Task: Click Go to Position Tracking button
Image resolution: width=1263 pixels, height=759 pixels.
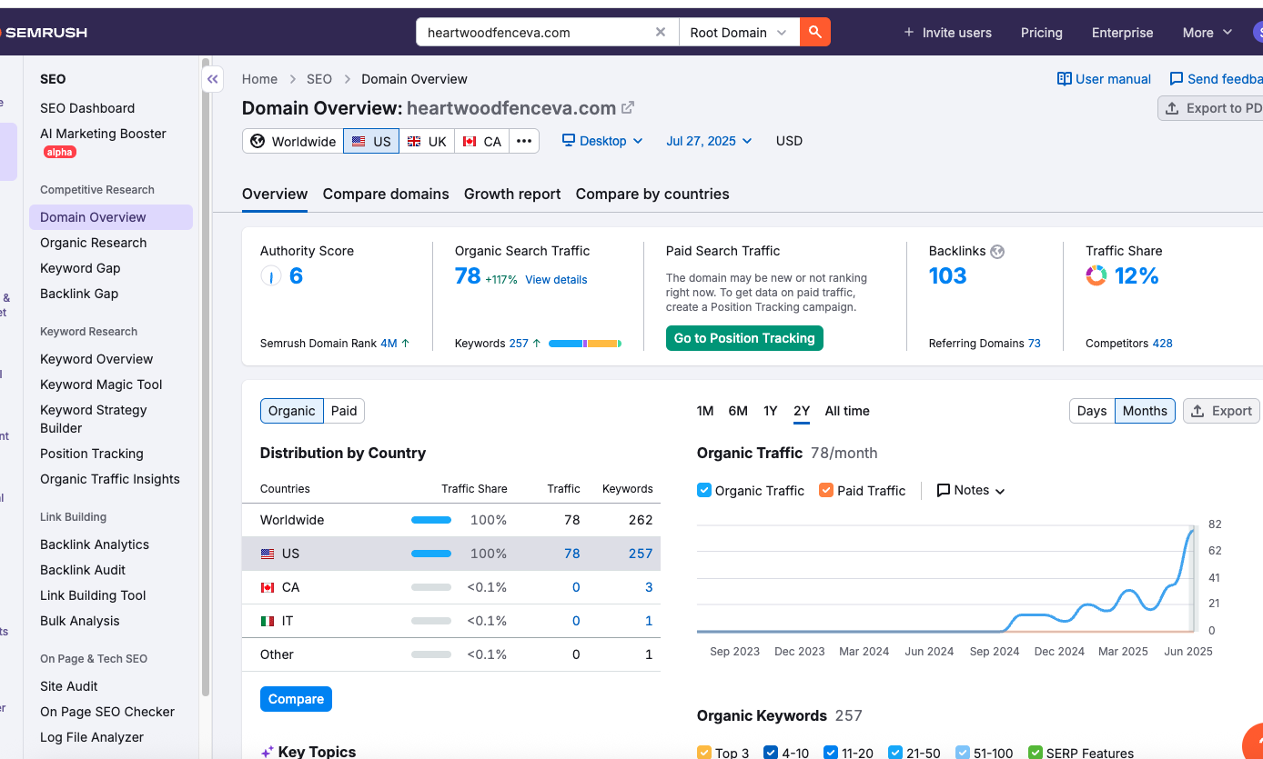Action: click(744, 338)
